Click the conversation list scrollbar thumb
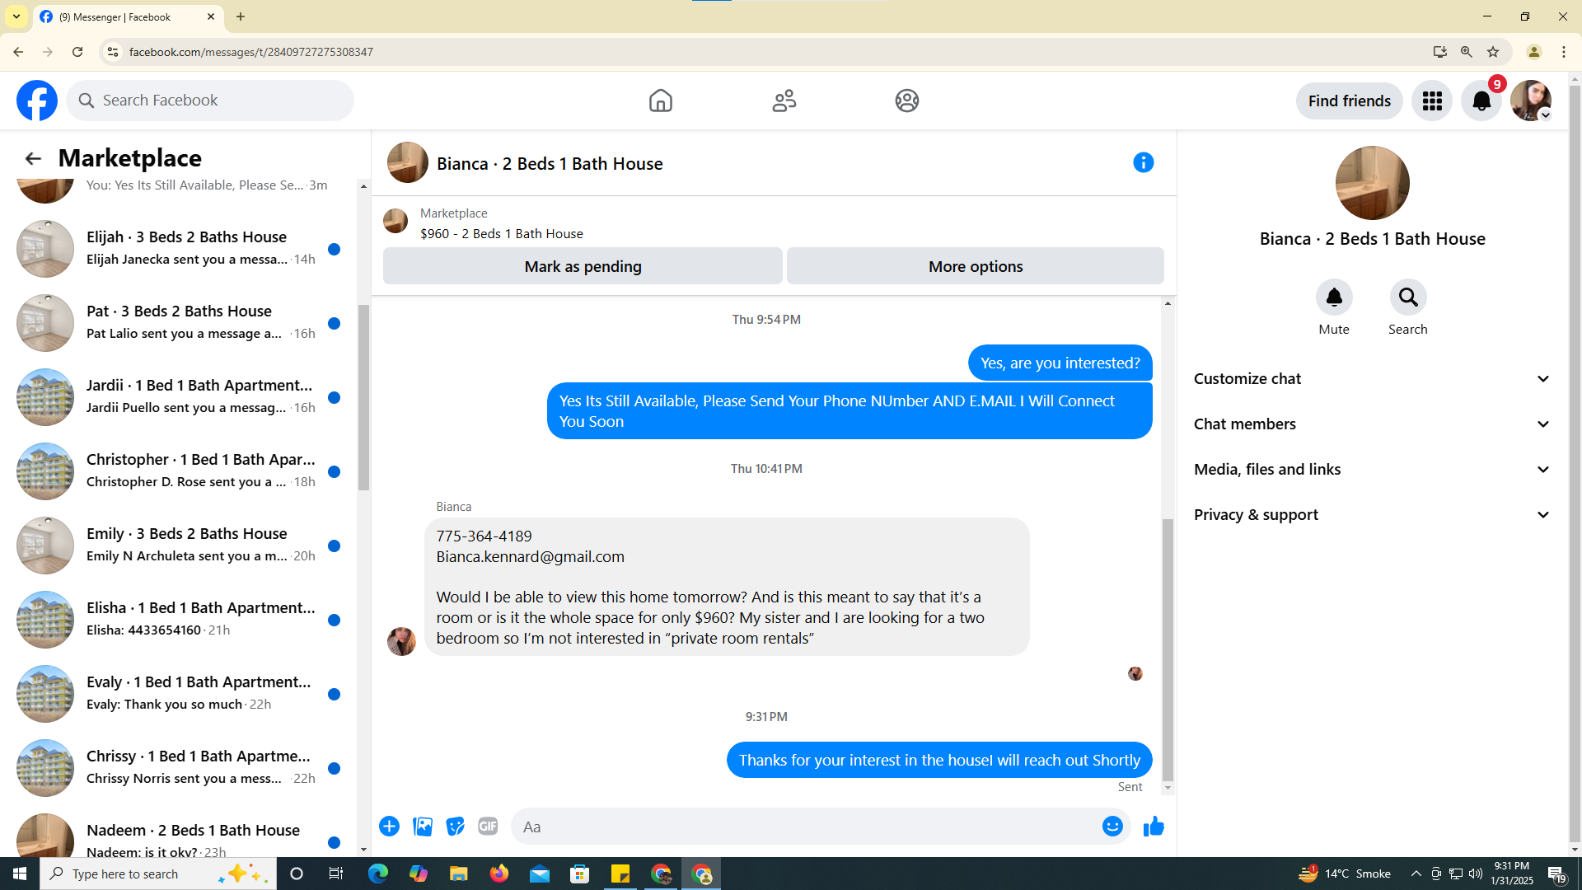This screenshot has height=890, width=1582. [x=363, y=397]
